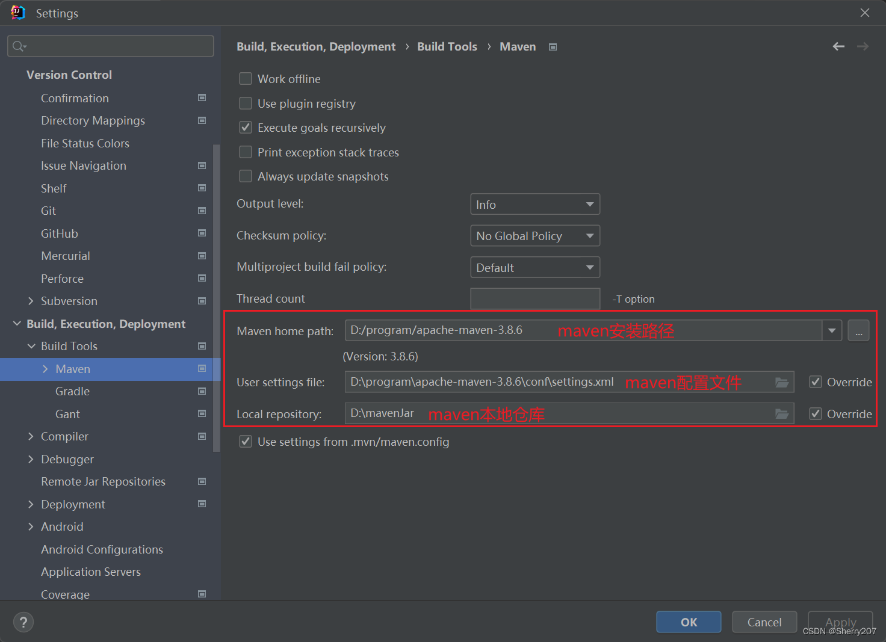Open the Checksum policy dropdown
The height and width of the screenshot is (642, 886).
point(535,236)
